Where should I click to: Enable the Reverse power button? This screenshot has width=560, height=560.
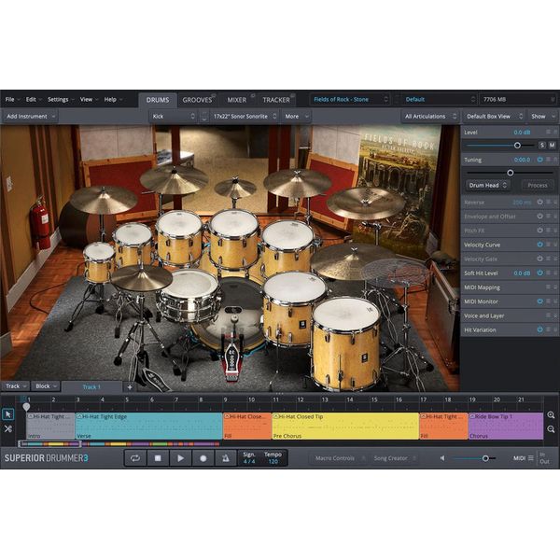[540, 203]
